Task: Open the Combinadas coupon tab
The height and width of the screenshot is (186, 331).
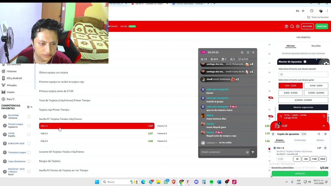Action: (x=300, y=140)
